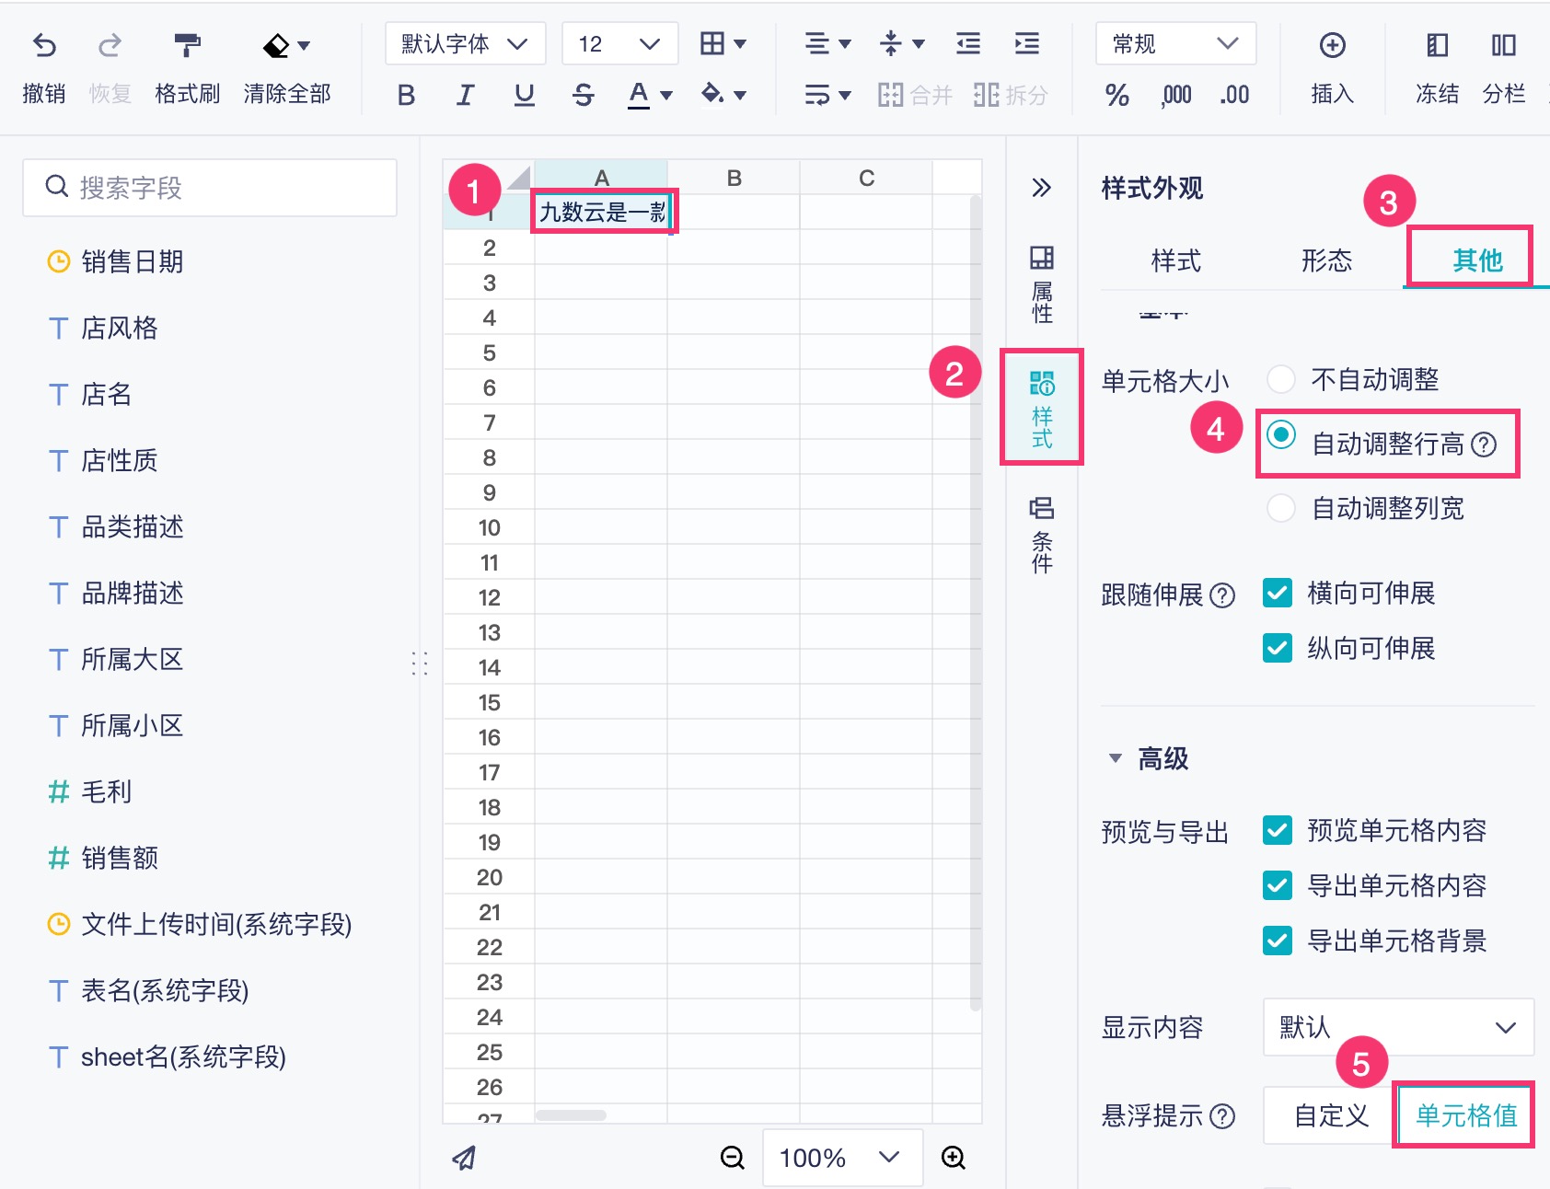Open the 100% zoom level dropdown
The image size is (1550, 1189).
tap(842, 1158)
